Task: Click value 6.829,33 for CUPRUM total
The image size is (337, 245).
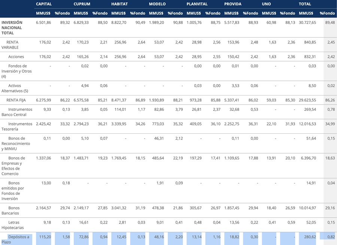Action: click(81, 22)
